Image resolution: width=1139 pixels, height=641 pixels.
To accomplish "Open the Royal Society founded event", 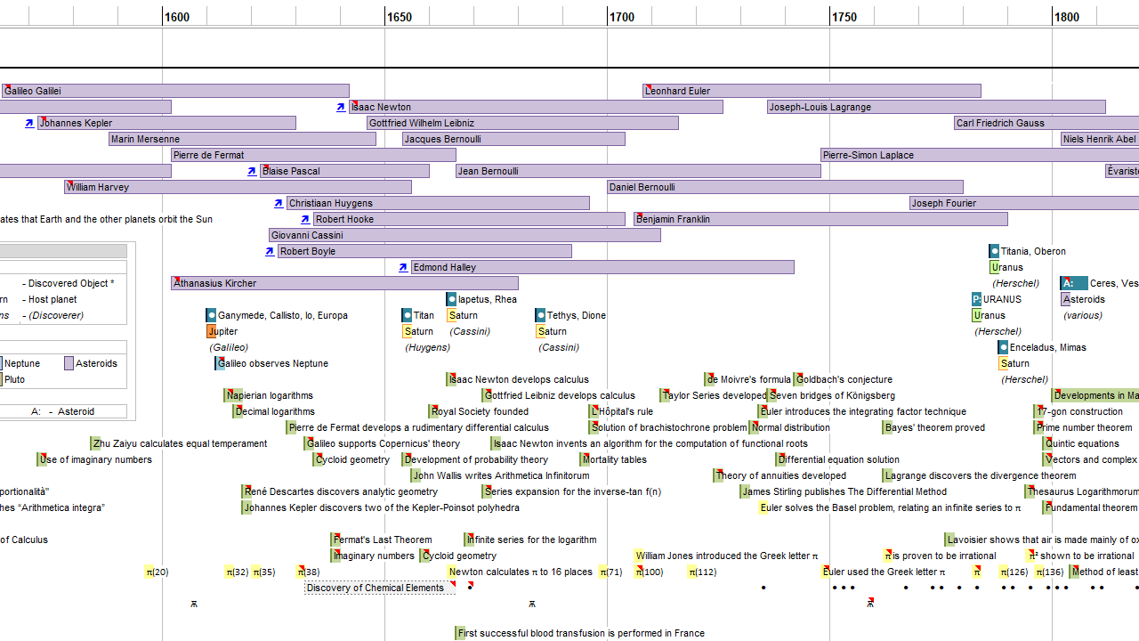I will click(x=480, y=411).
